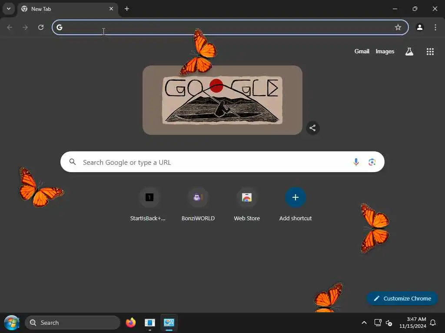Open Search Labs flask icon

409,52
